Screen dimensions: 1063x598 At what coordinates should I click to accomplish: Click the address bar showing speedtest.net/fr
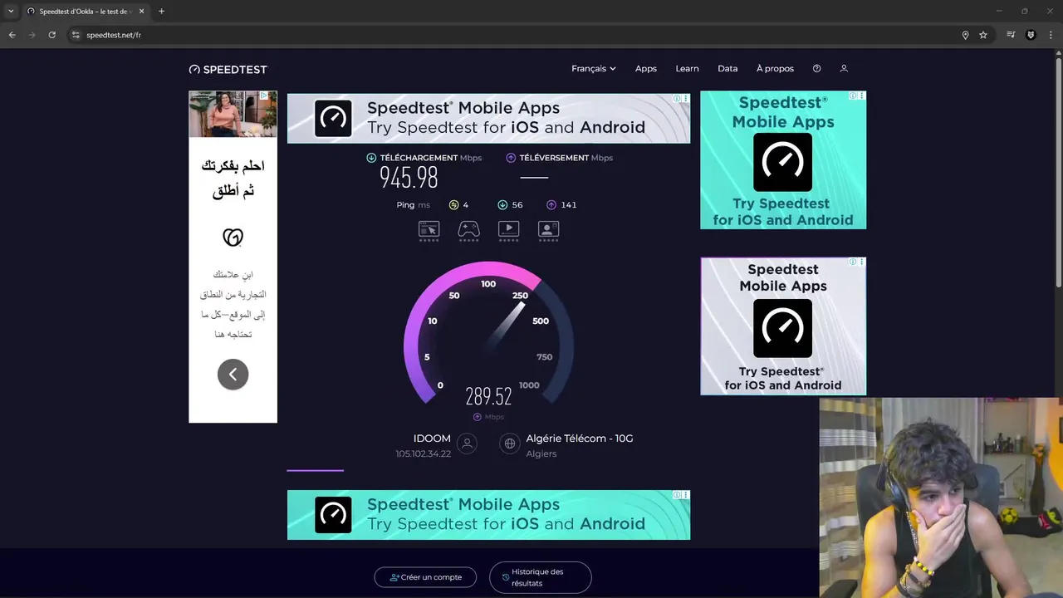(x=515, y=35)
